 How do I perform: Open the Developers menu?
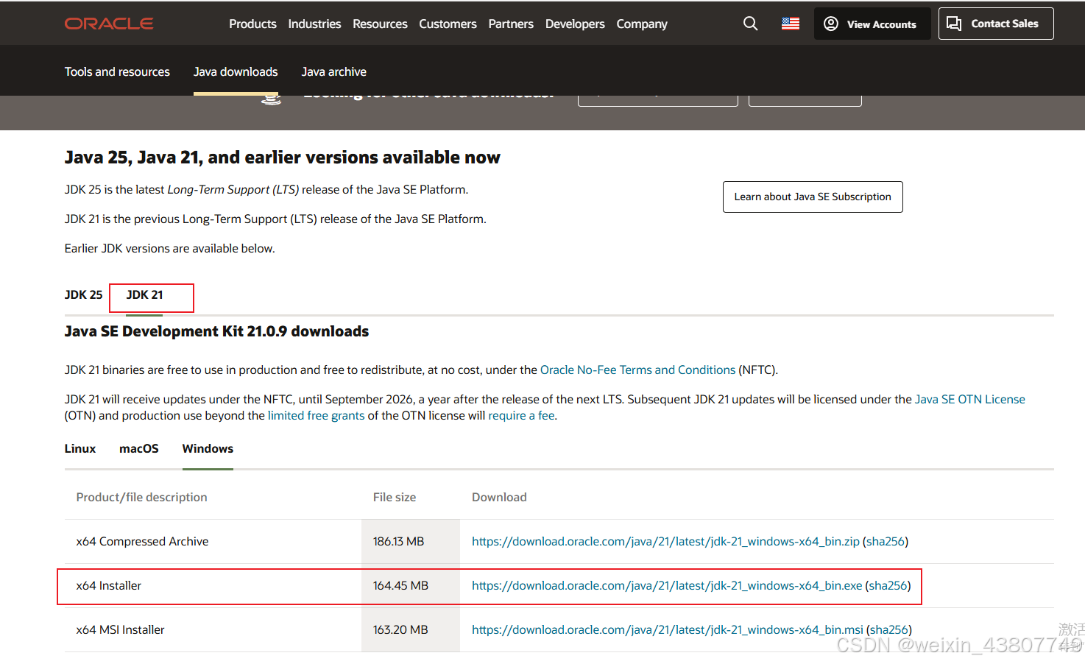[575, 24]
